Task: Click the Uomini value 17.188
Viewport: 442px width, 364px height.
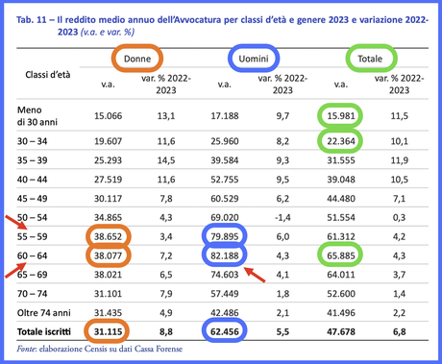Action: 225,116
